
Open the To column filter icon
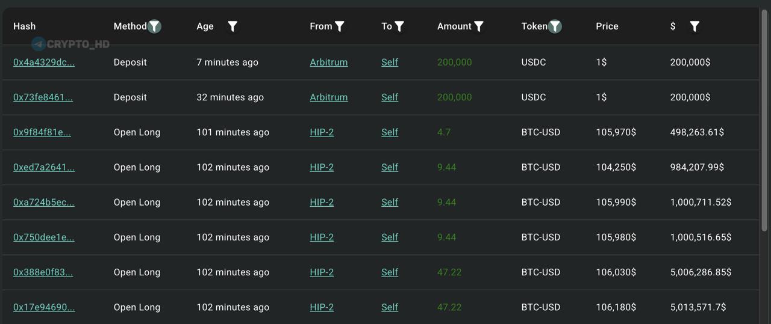click(399, 26)
